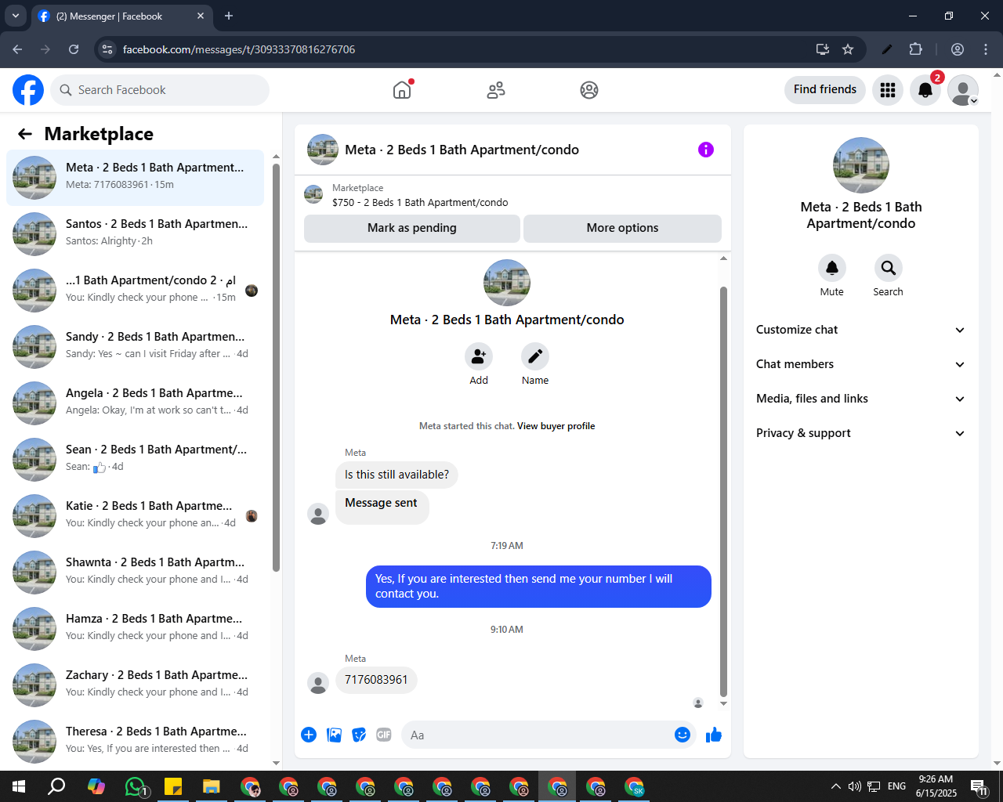
Task: Mute conversation with the bell icon
Action: click(x=832, y=268)
